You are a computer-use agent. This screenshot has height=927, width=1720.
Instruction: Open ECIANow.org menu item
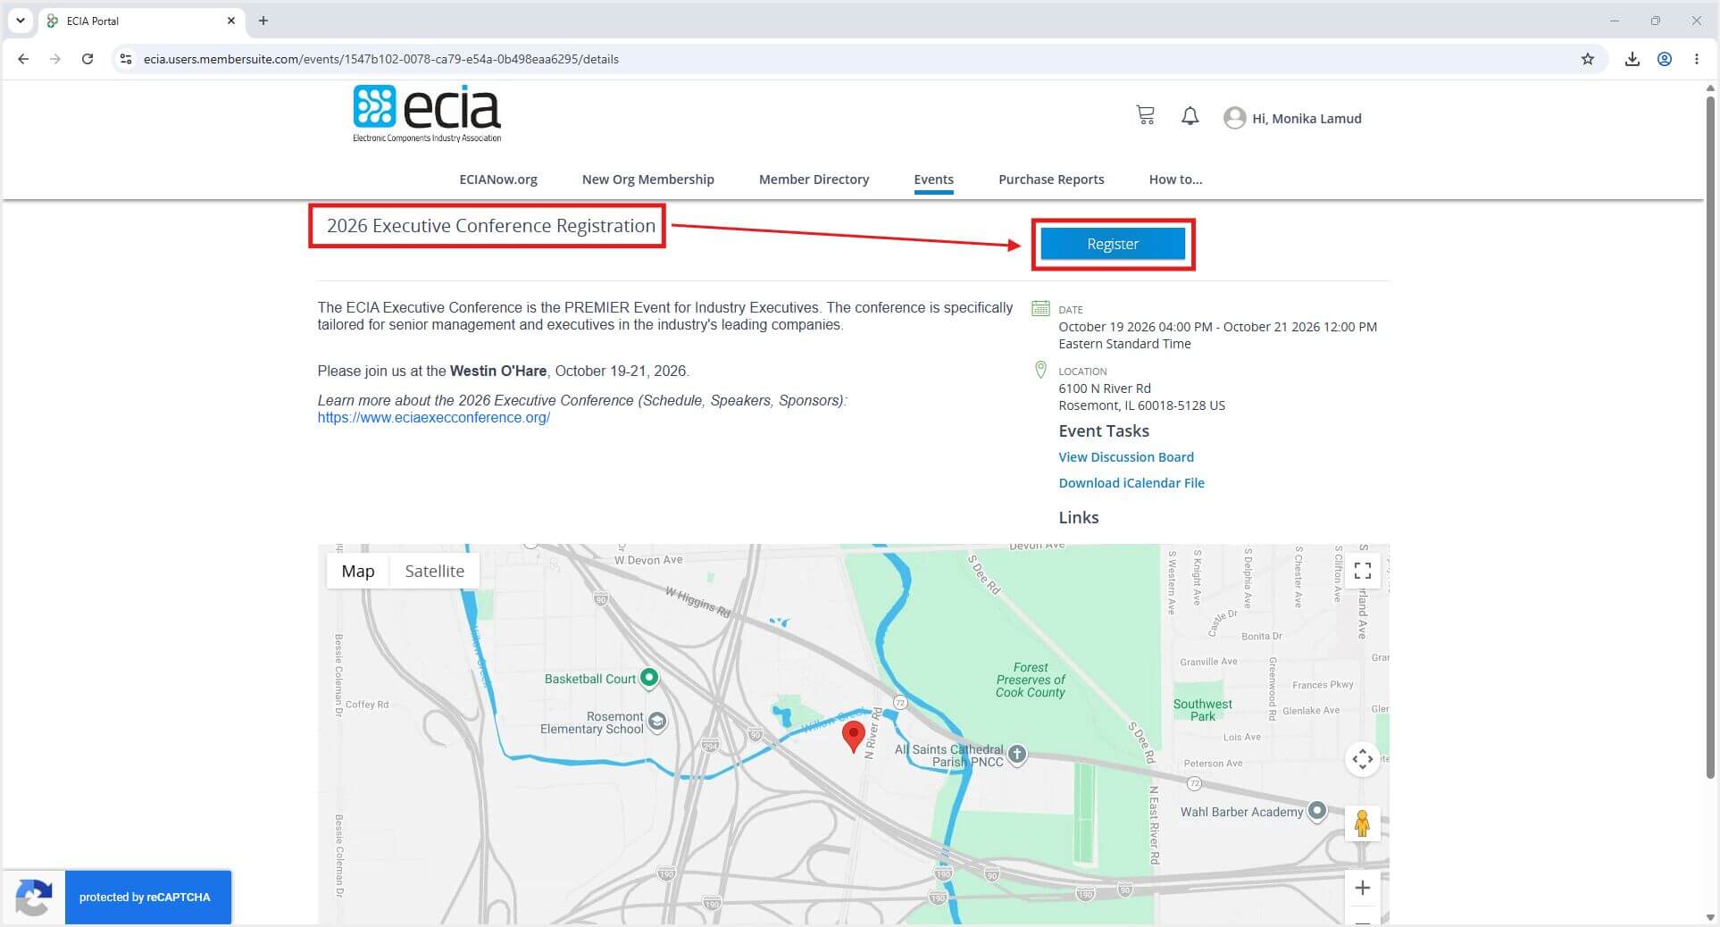coord(498,180)
